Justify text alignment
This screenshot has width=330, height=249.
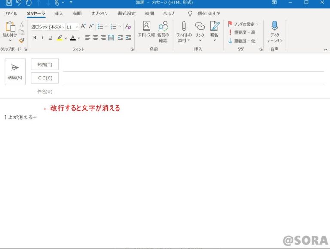click(x=111, y=38)
